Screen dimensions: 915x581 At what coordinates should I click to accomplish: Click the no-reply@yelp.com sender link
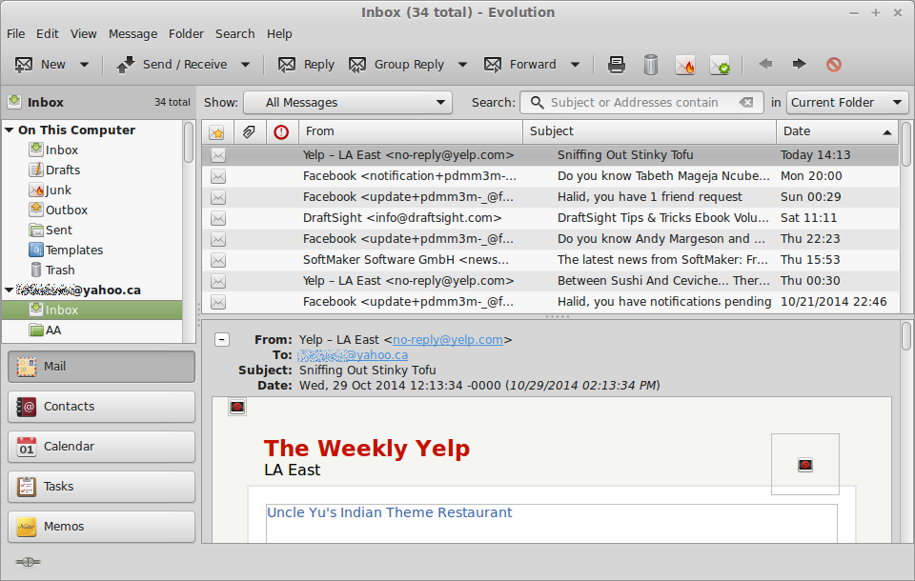(448, 340)
